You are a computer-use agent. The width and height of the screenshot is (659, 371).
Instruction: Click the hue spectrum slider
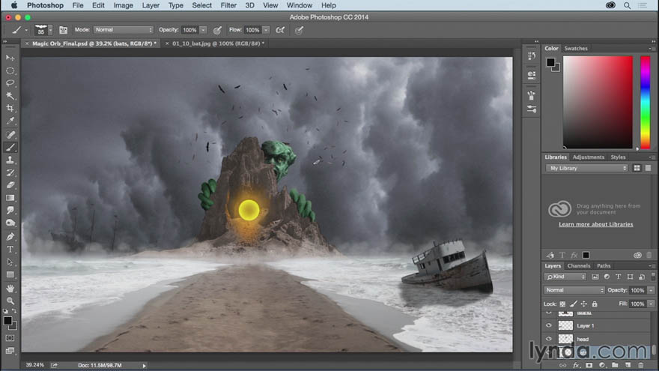(x=645, y=102)
